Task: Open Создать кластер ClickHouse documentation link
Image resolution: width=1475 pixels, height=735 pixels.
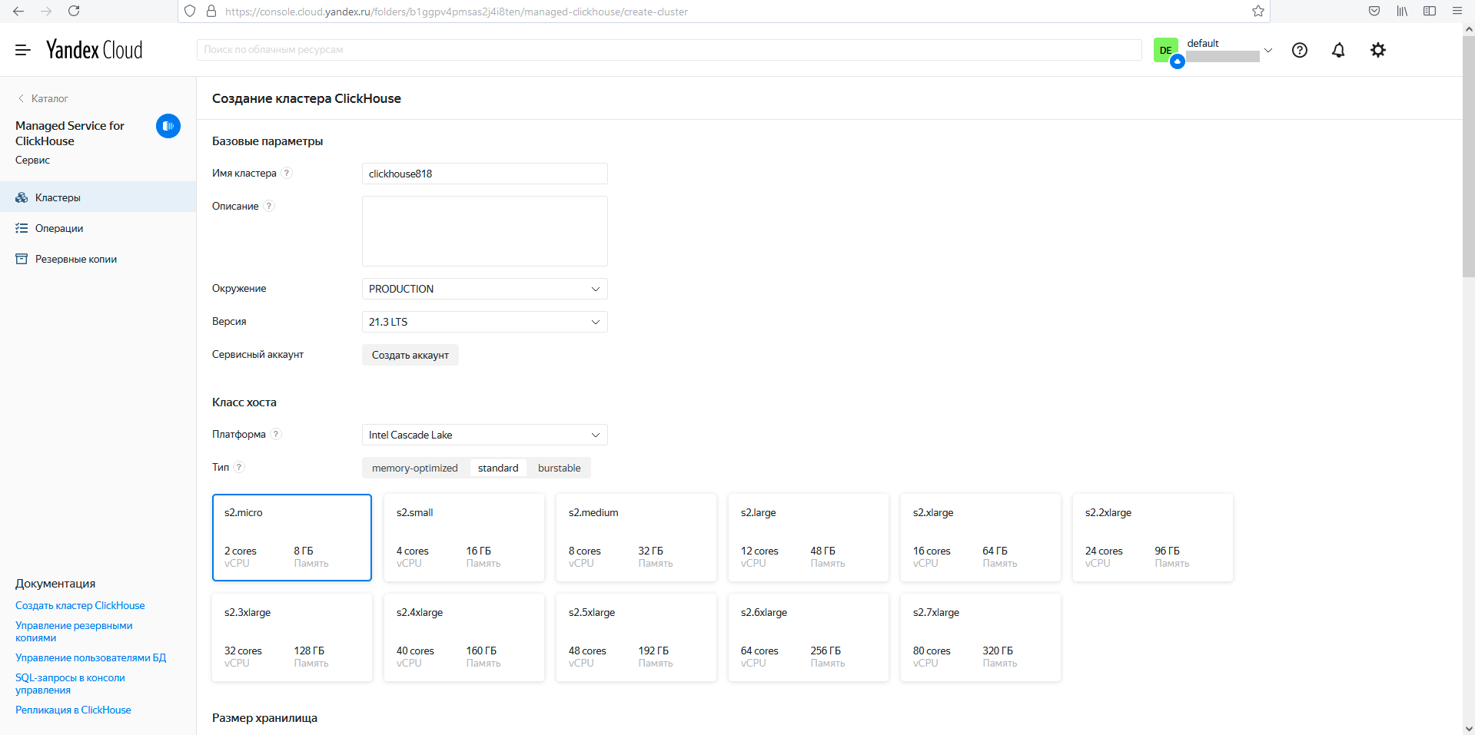Action: pyautogui.click(x=80, y=605)
